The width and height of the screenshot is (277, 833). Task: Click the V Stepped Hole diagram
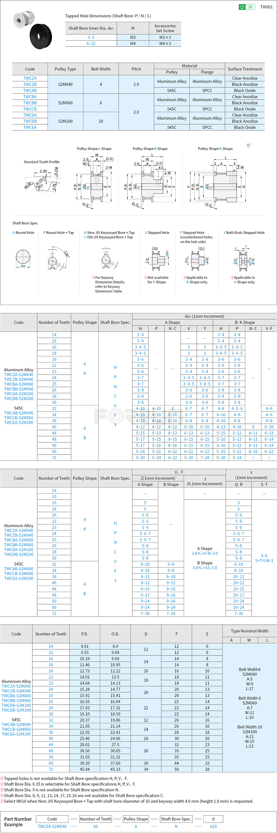click(158, 259)
